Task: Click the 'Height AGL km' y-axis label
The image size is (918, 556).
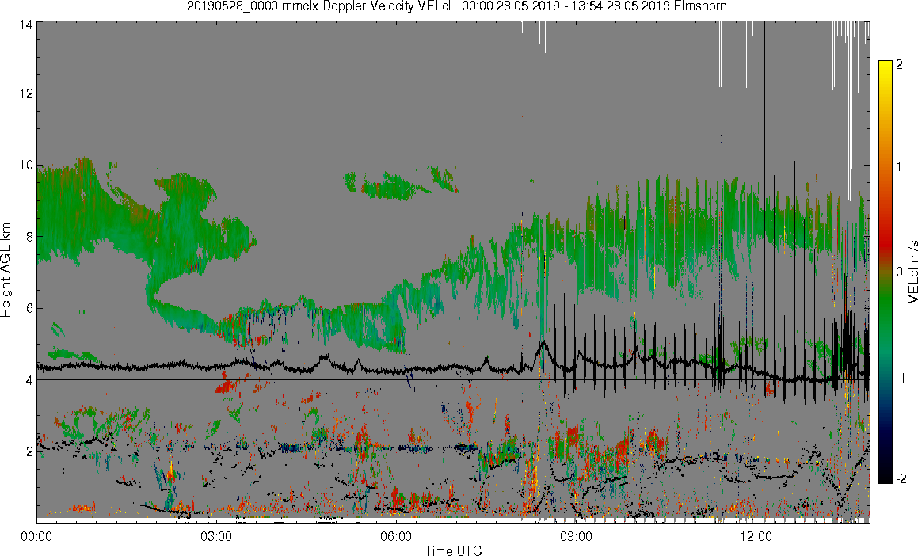Action: 6,270
